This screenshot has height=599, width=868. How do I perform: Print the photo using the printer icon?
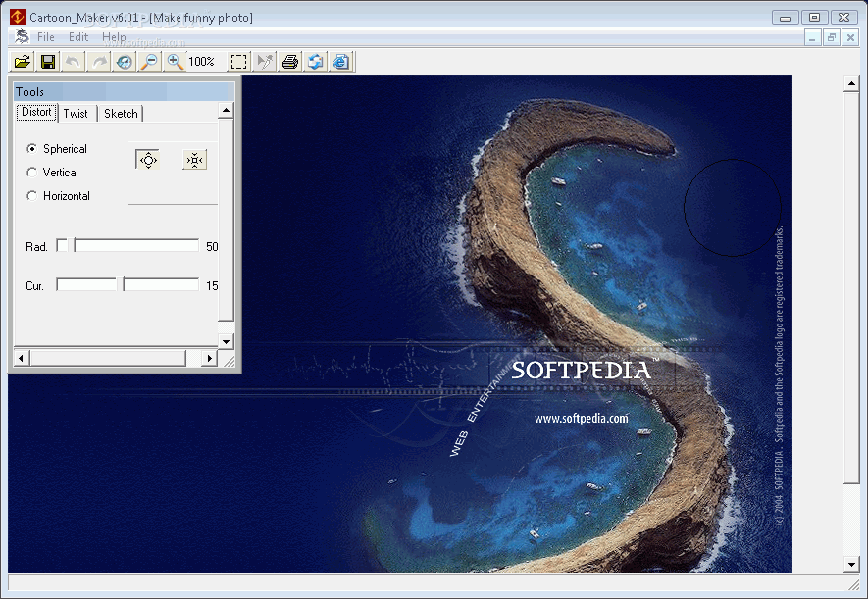[290, 62]
